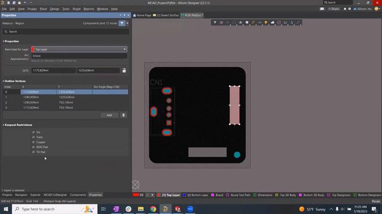
Task: Open the Restricted for Layer dropdown
Action: (79, 49)
